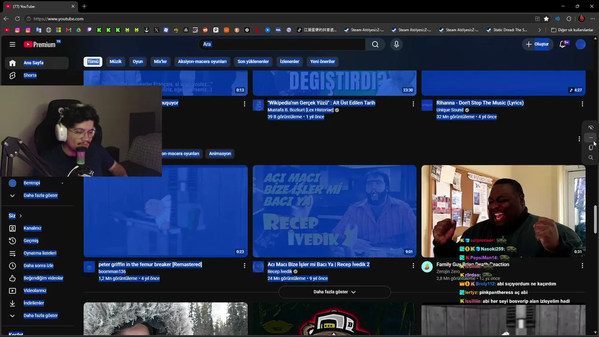Viewport: 599px width, 337px height.
Task: Click the hide eye icon in floating toolbar
Action: 591,128
